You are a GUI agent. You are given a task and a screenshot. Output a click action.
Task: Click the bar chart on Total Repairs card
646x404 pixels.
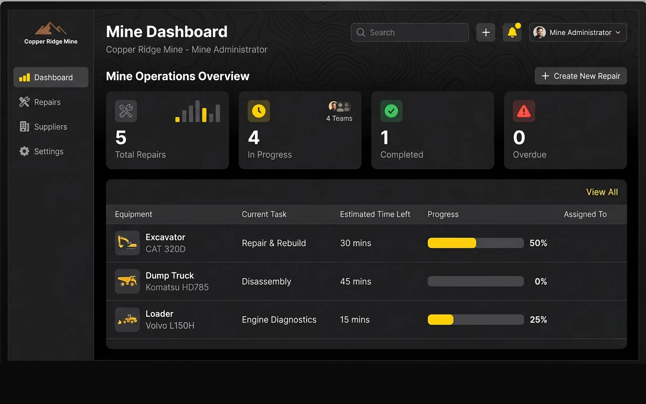pos(198,111)
